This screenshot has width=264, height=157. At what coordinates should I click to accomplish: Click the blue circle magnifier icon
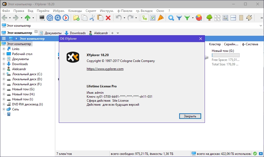pos(58,18)
